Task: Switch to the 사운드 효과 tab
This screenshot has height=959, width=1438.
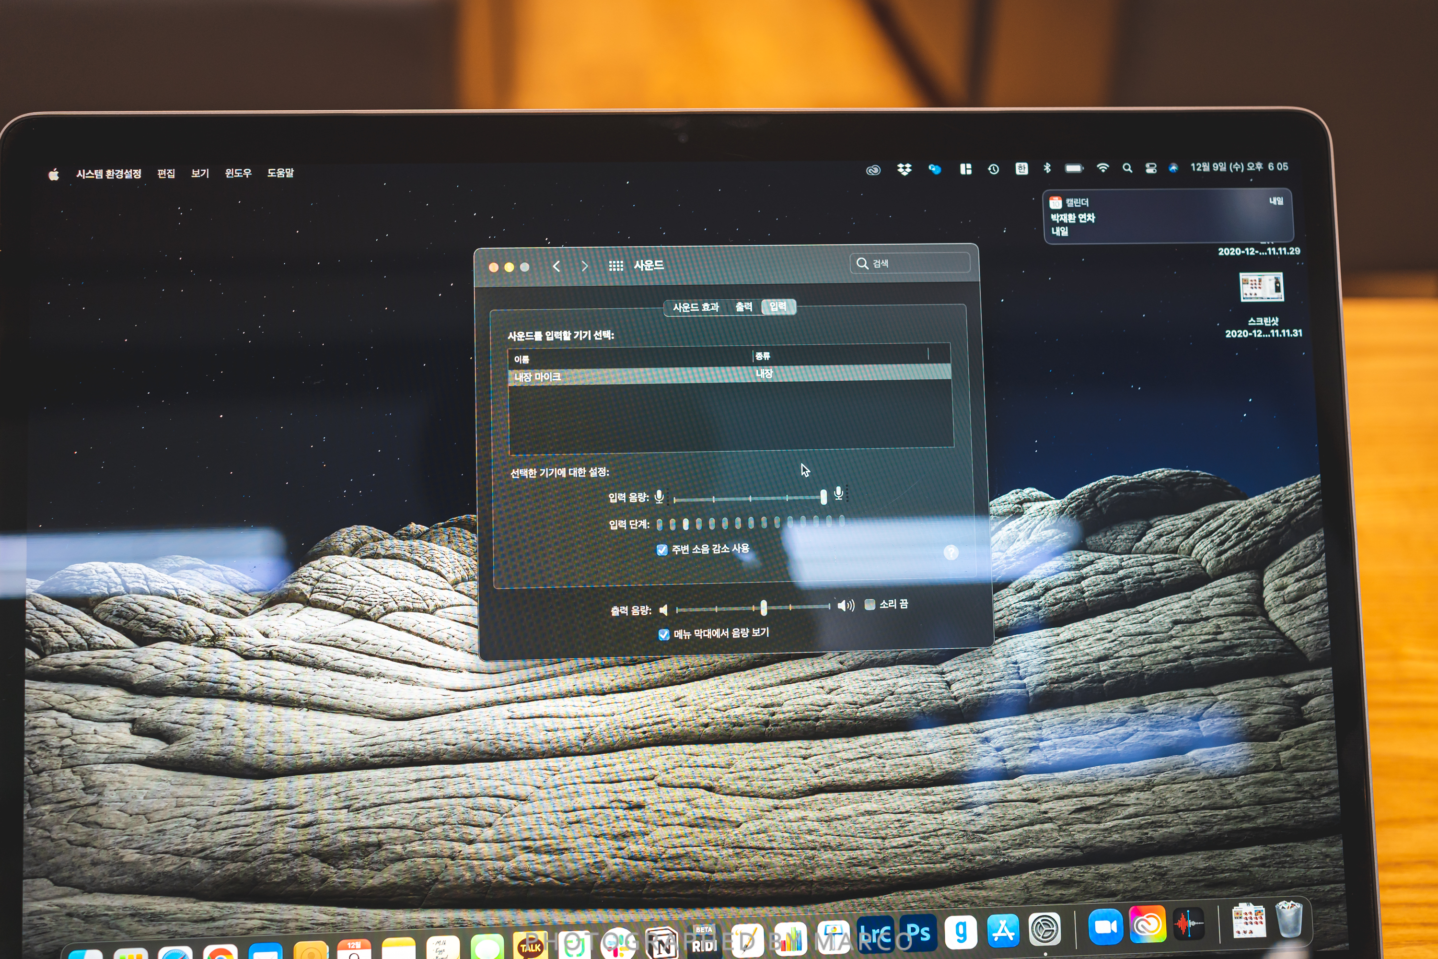Action: pyautogui.click(x=696, y=307)
